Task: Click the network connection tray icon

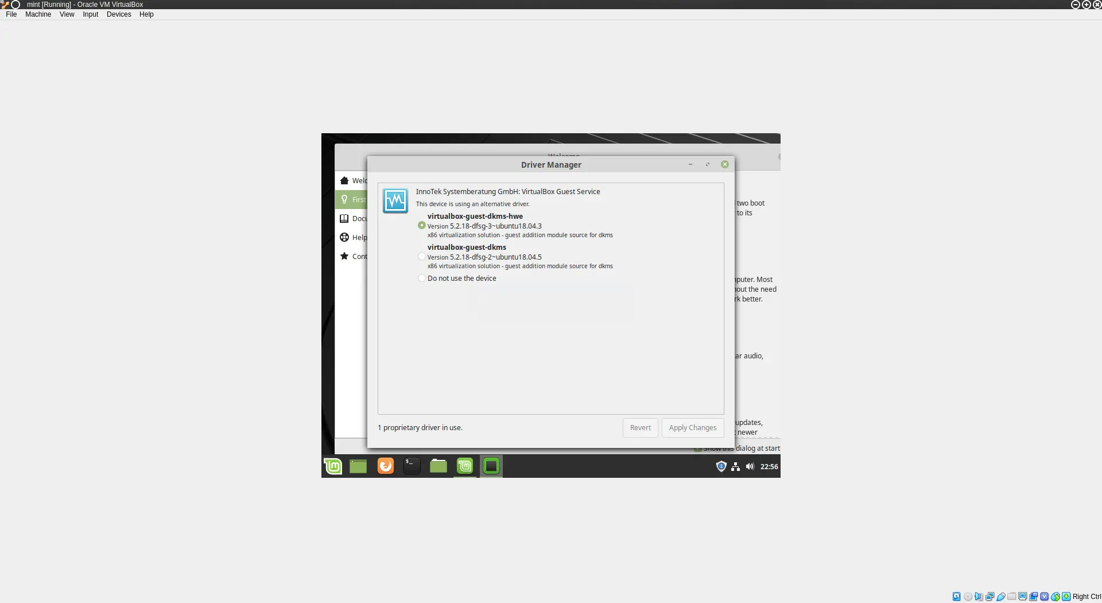Action: point(735,467)
